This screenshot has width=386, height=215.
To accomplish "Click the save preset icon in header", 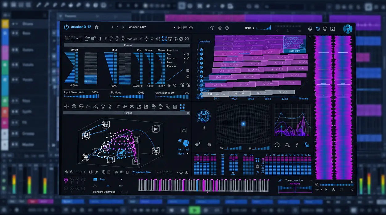I will pyautogui.click(x=180, y=27).
